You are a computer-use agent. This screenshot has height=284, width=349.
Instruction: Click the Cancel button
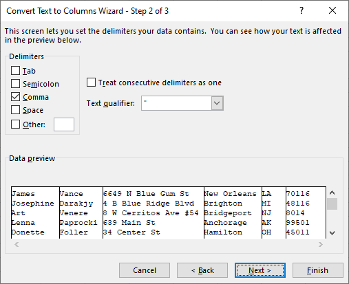145,270
